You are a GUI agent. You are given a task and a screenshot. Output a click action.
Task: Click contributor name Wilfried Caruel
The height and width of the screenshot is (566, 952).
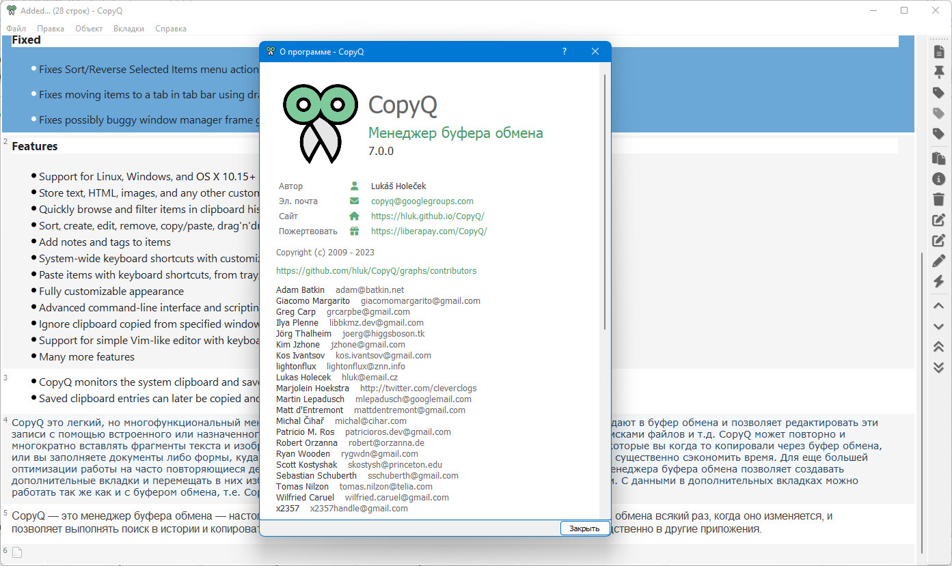click(305, 498)
